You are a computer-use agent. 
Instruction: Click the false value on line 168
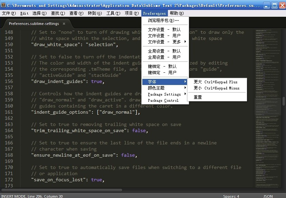(128, 155)
